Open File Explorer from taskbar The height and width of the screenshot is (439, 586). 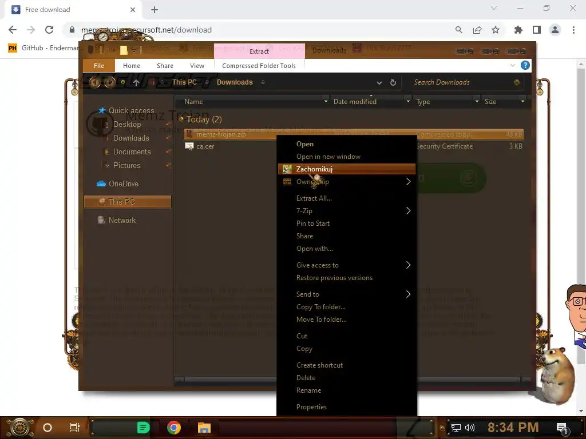click(x=204, y=428)
